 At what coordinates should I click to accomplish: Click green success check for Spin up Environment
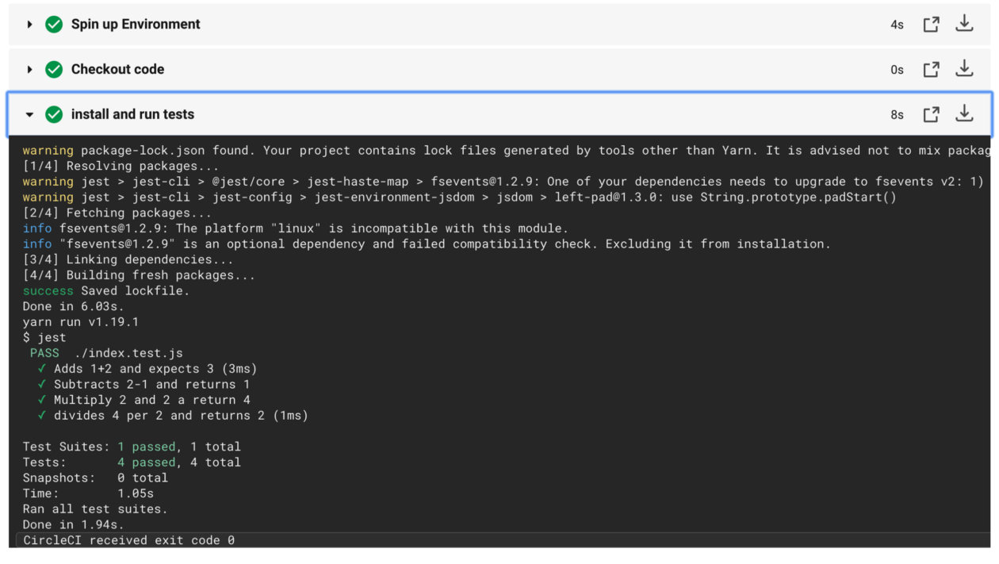(54, 25)
